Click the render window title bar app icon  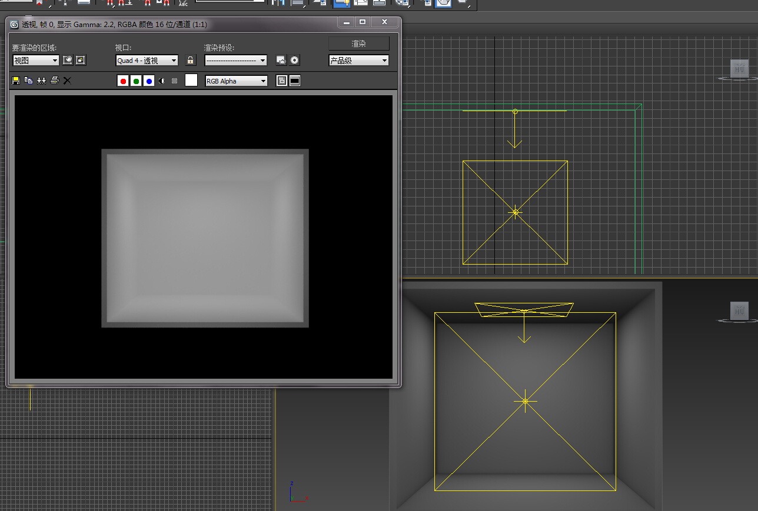[x=15, y=25]
